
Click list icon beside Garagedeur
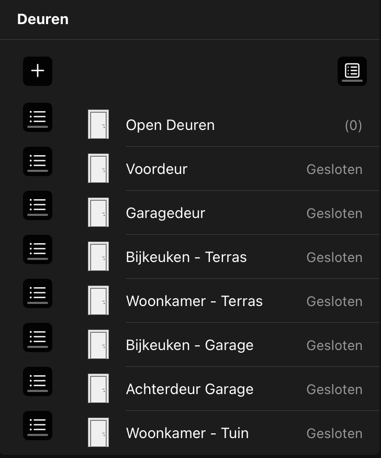pos(38,205)
